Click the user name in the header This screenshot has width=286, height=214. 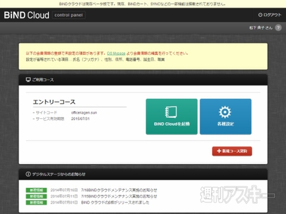[x=261, y=28]
